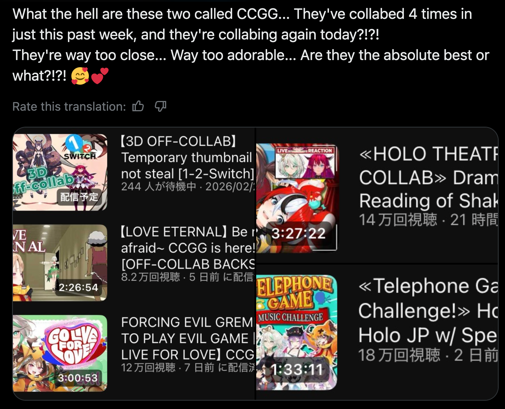The width and height of the screenshot is (505, 409).
Task: Click the 3:00:53 duration badge
Action: tap(78, 378)
